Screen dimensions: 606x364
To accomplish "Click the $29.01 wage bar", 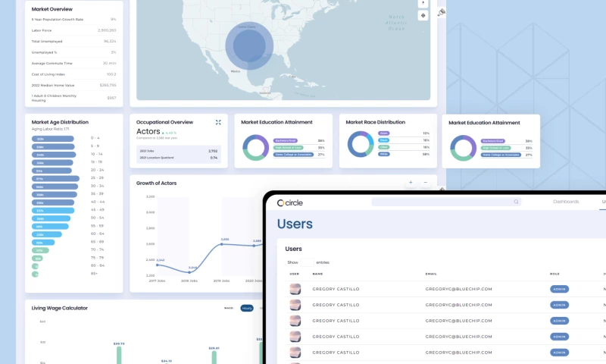I will point(214,357).
